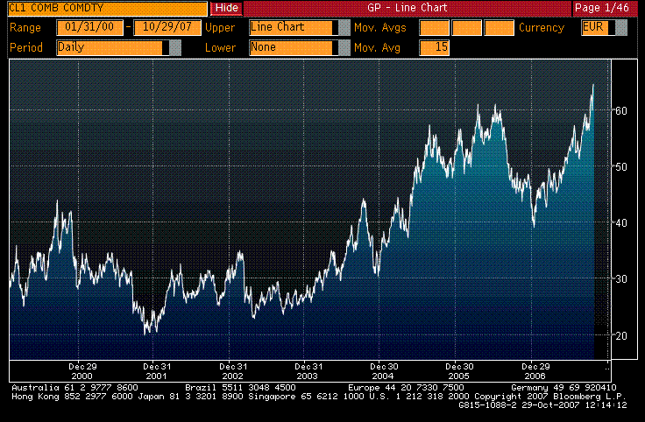Click the Dec 31 2003 x-axis label

308,371
